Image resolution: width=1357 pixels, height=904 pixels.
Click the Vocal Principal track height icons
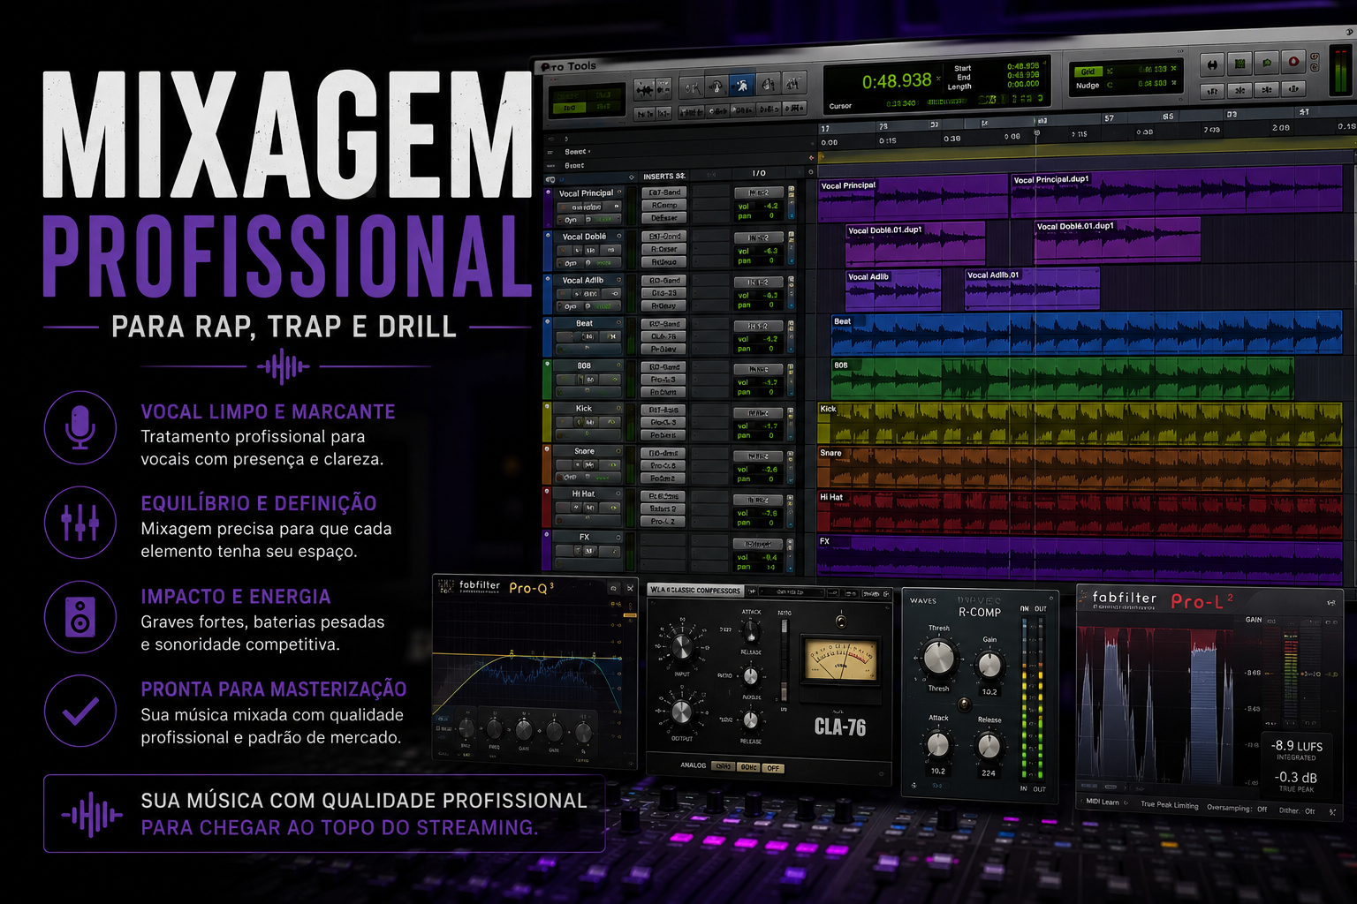point(792,202)
